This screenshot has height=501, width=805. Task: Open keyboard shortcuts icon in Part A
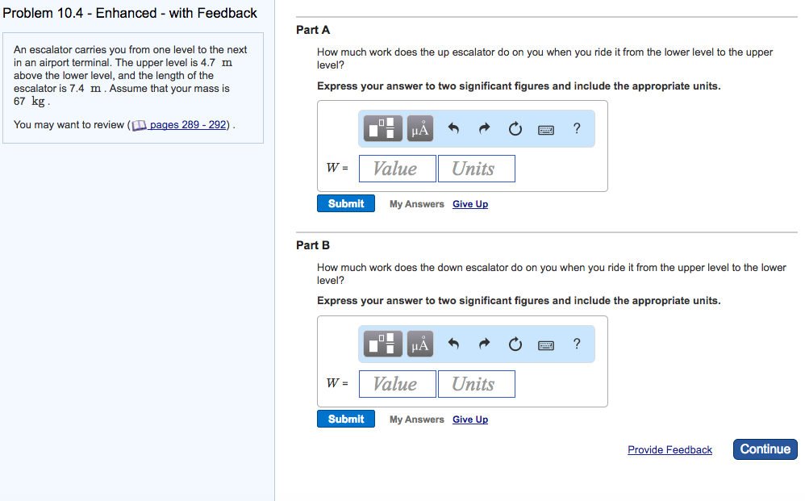point(546,130)
